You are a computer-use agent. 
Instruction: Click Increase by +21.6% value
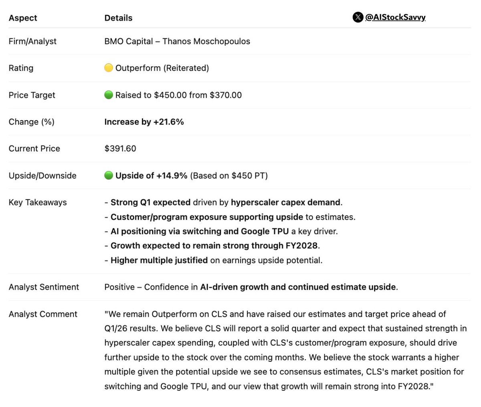[144, 122]
